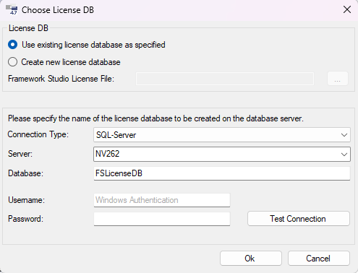Click the license file browse (...) button
This screenshot has width=358, height=273.
(338, 79)
